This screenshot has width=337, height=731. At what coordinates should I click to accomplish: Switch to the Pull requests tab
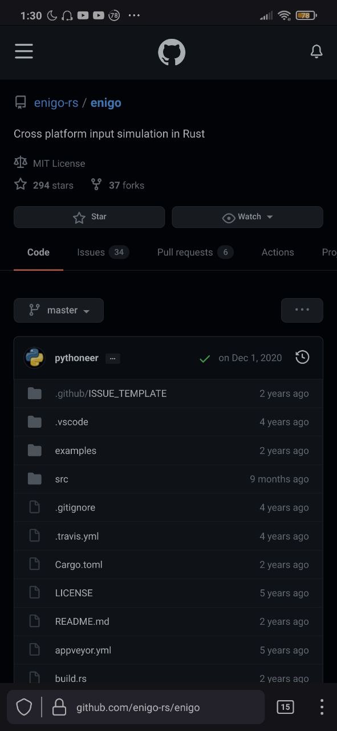(195, 252)
